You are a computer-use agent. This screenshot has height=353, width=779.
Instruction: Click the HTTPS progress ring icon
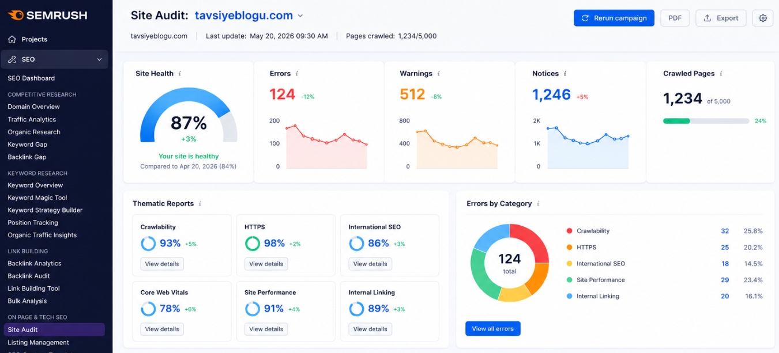point(252,244)
